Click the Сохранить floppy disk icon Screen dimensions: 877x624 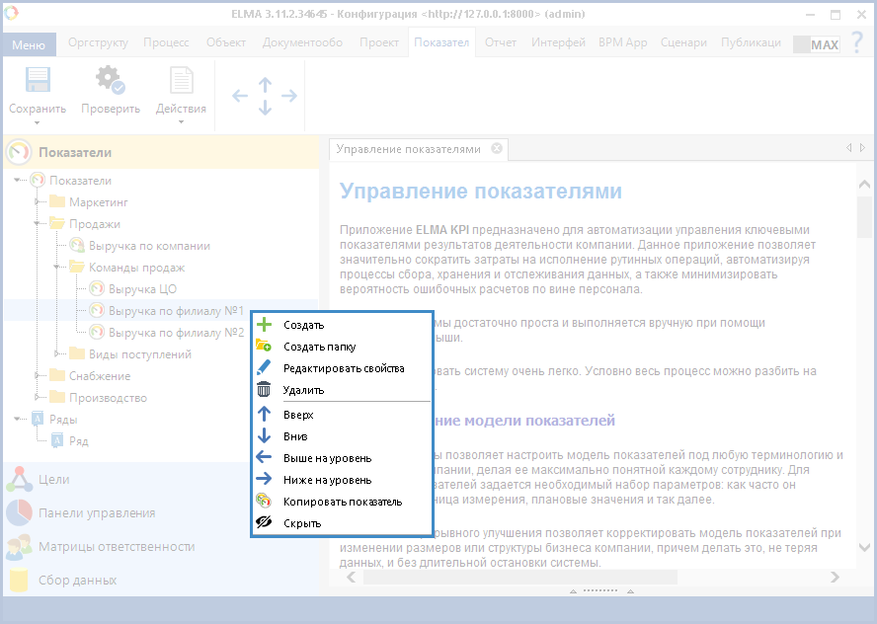38,81
